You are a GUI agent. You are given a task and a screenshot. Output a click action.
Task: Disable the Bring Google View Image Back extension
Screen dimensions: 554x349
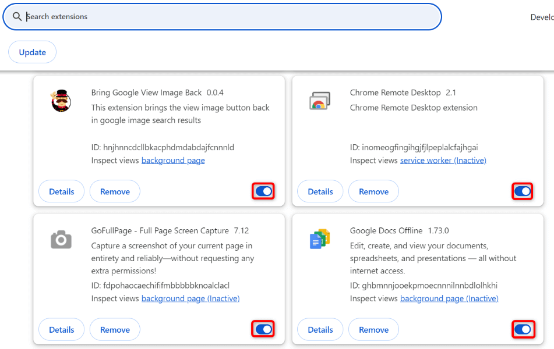(x=263, y=191)
